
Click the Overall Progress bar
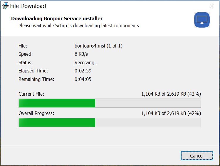point(110,122)
